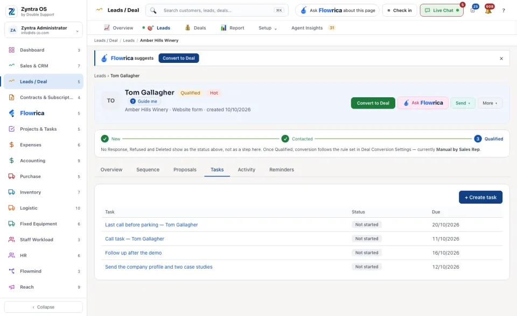Click the Qualified status badge beside name
517x316 pixels.
190,93
